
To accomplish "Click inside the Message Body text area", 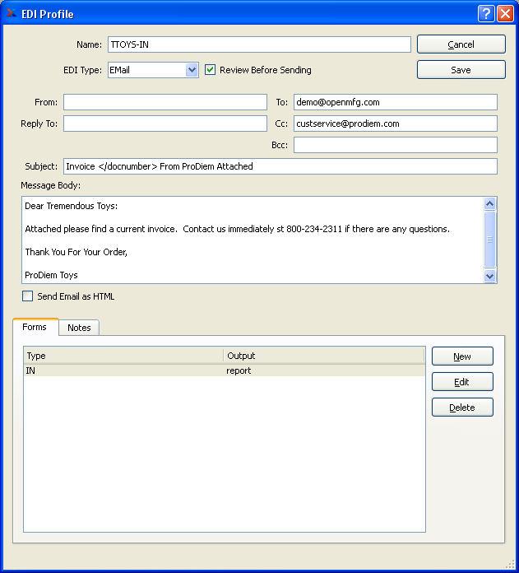I will tap(253, 240).
